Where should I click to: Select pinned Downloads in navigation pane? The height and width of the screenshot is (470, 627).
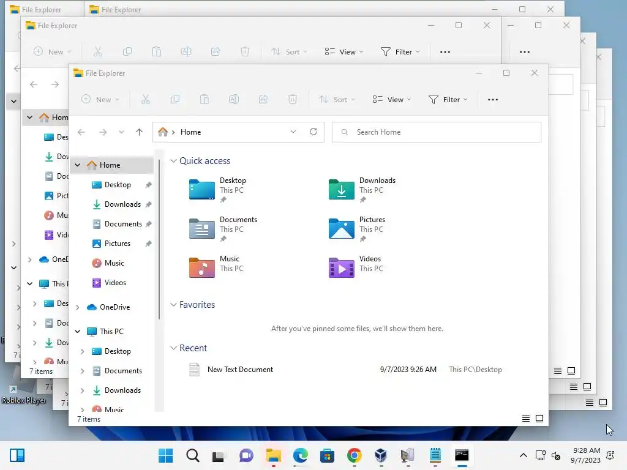pyautogui.click(x=122, y=204)
